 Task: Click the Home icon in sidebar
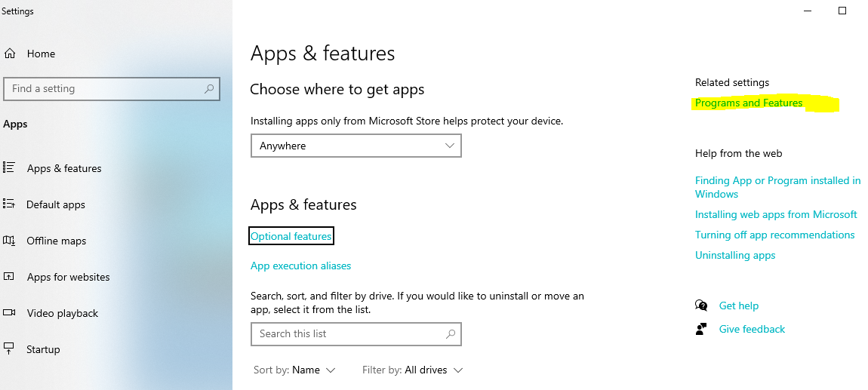point(10,54)
